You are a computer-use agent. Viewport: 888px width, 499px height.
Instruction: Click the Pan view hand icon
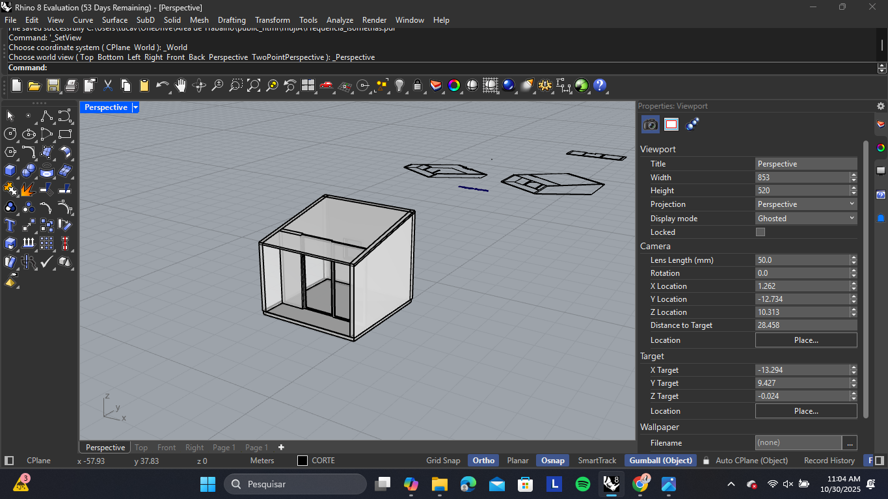(x=181, y=85)
